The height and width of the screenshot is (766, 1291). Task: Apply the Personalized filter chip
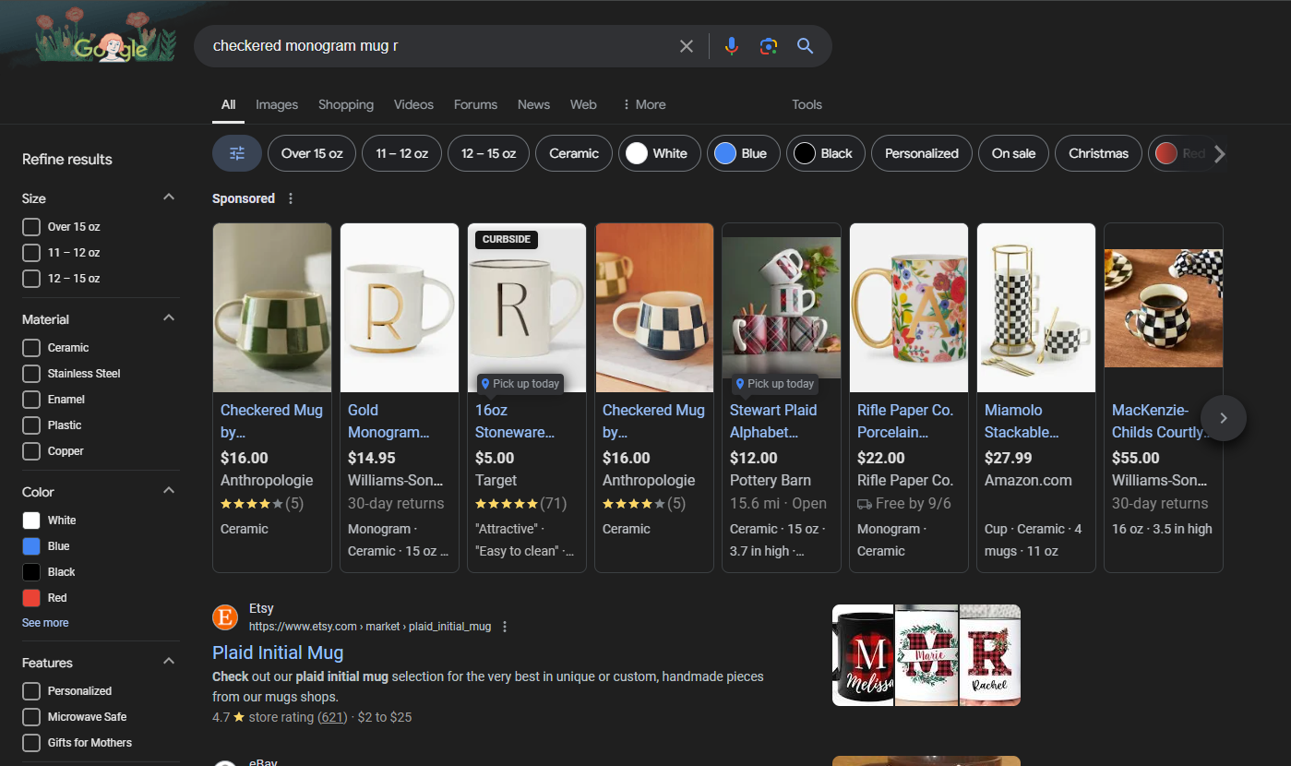point(922,153)
